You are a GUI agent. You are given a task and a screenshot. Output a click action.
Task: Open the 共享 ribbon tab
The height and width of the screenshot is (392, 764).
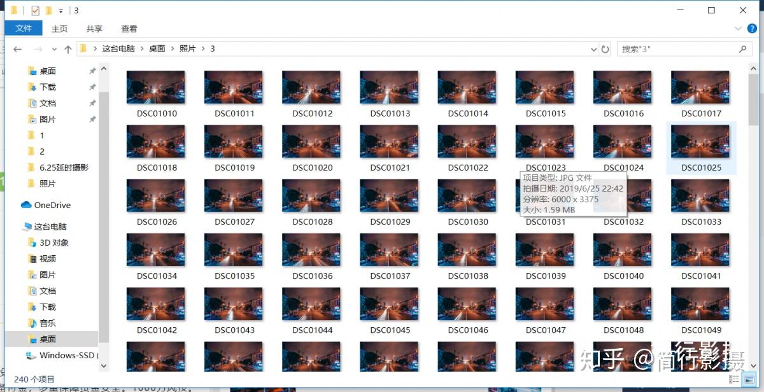(x=94, y=29)
